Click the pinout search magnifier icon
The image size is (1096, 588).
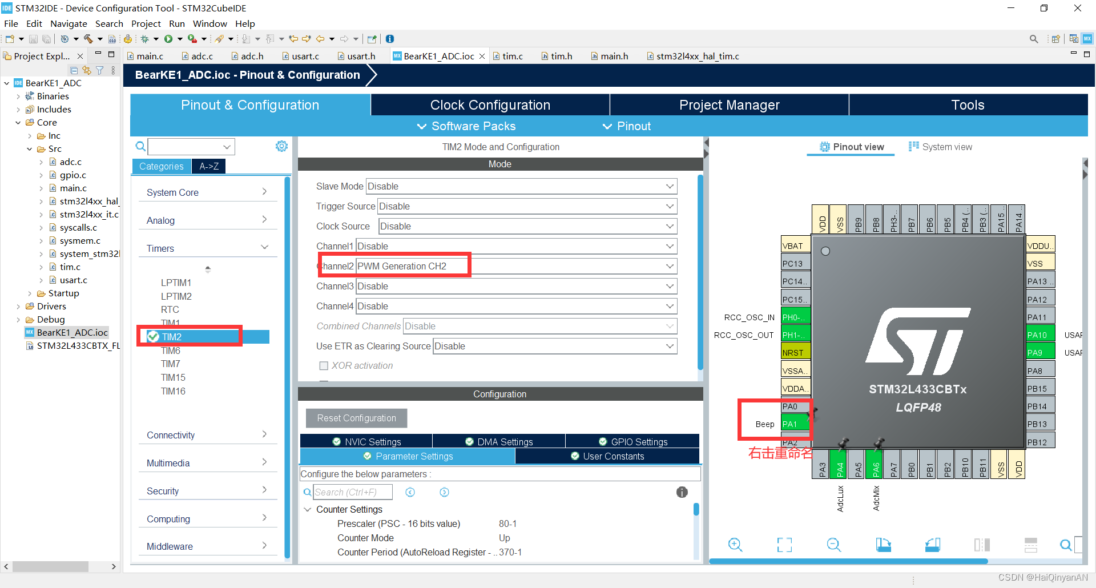(x=1065, y=545)
